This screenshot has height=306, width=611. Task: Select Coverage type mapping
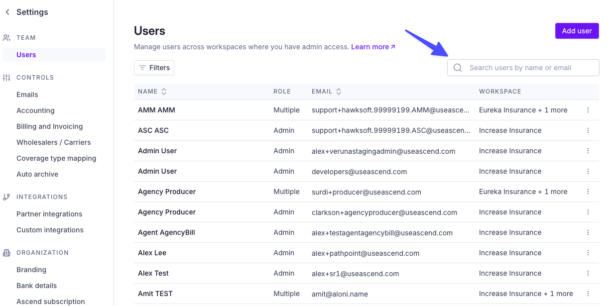point(56,158)
